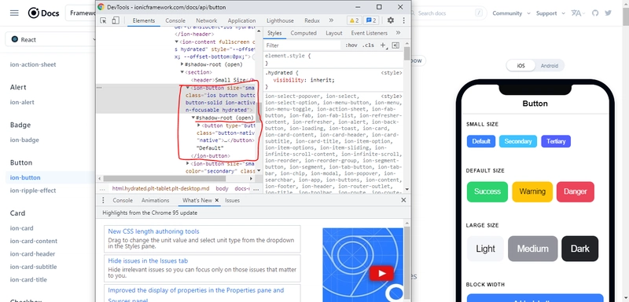Focus the Styles Filter field

303,45
